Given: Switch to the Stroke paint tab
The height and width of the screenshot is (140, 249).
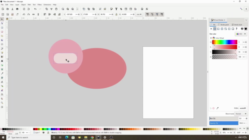Looking at the screenshot, I should pos(223,25).
